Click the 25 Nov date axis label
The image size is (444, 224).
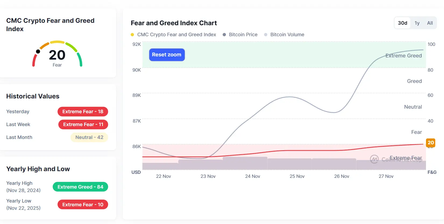[x=297, y=176]
